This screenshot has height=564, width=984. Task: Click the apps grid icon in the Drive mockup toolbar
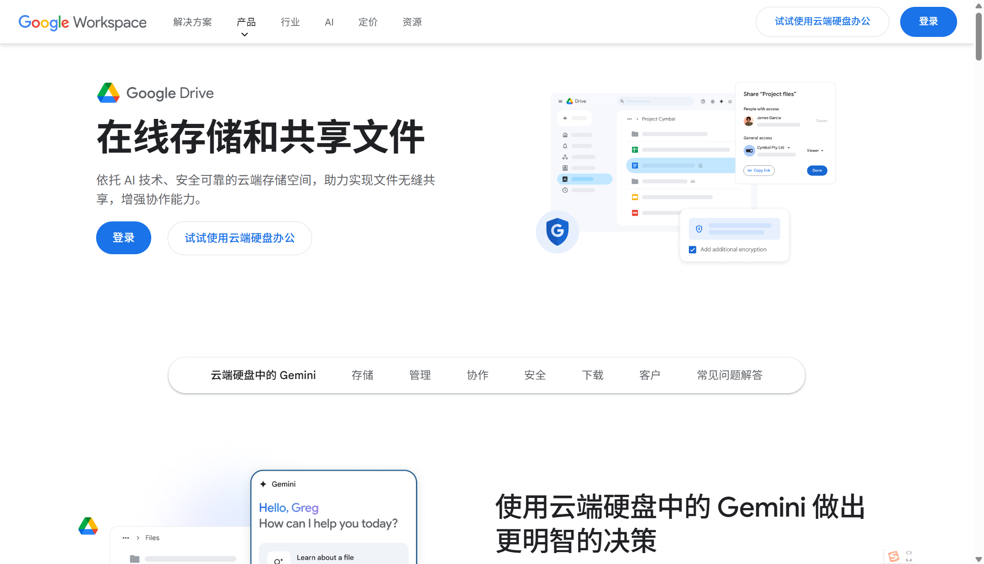click(730, 101)
